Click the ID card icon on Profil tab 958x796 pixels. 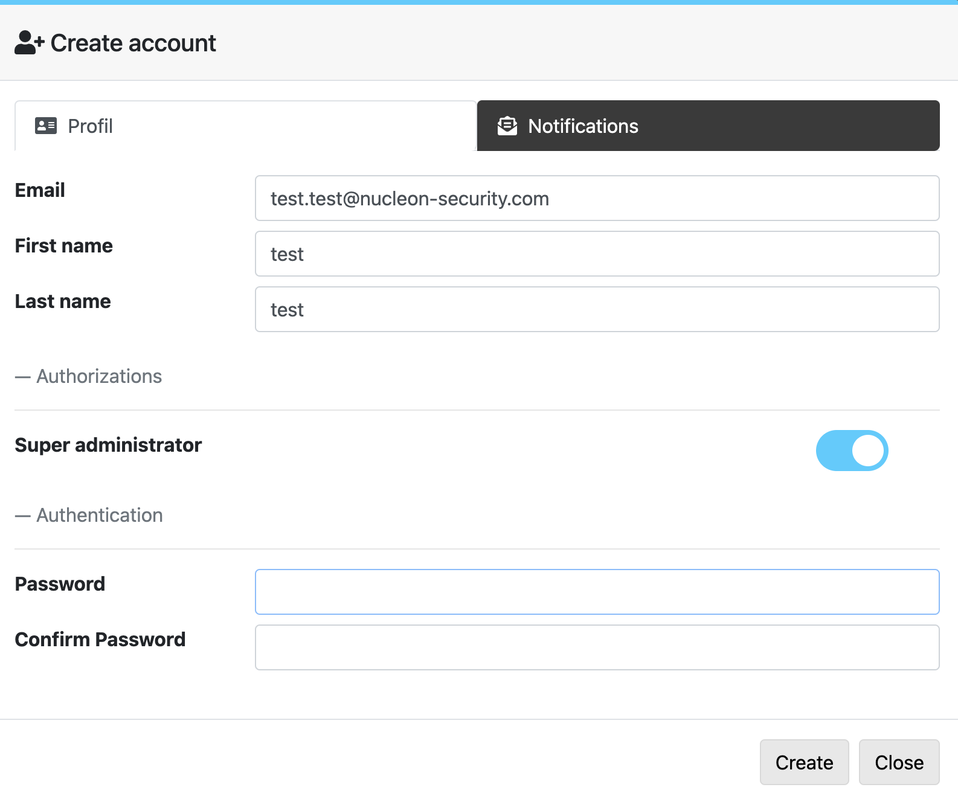(46, 126)
